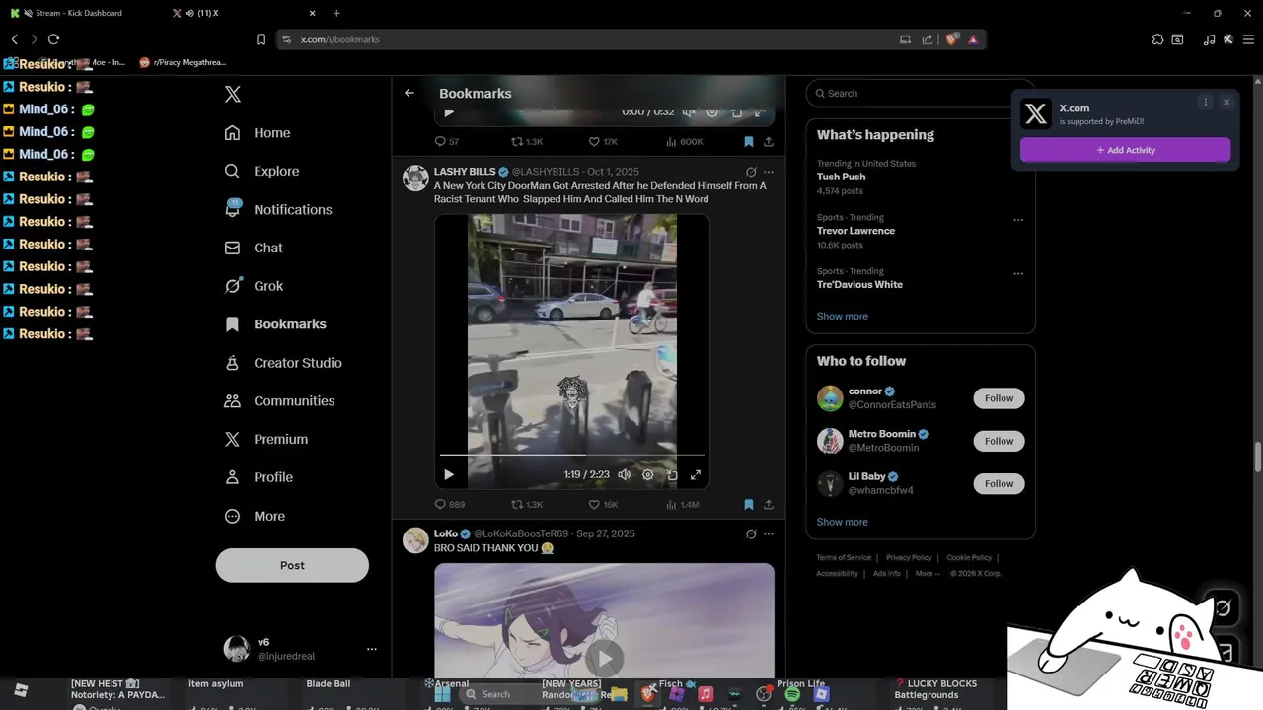Mute the LASHY BILLS video volume icon
The width and height of the screenshot is (1263, 710).
[x=624, y=474]
